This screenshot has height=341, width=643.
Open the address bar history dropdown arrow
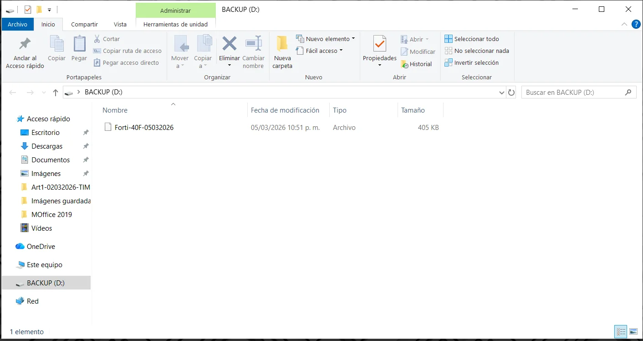(502, 93)
